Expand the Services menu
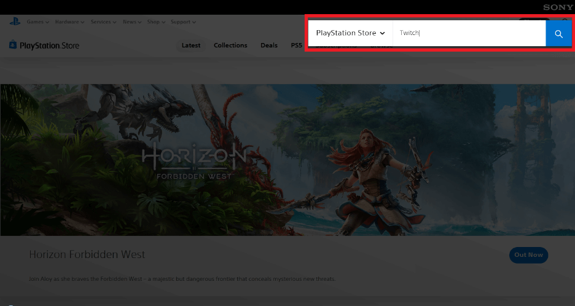Image resolution: width=575 pixels, height=306 pixels. pos(103,22)
